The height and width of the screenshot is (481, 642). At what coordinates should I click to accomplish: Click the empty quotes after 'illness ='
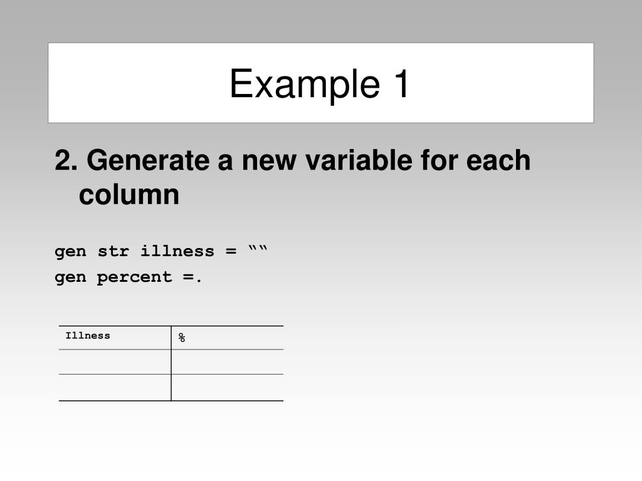click(x=258, y=249)
